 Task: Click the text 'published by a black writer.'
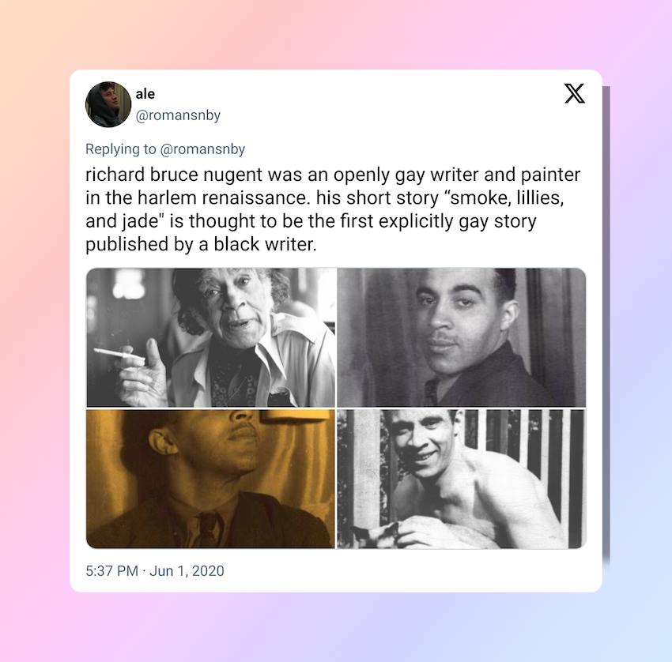(201, 245)
